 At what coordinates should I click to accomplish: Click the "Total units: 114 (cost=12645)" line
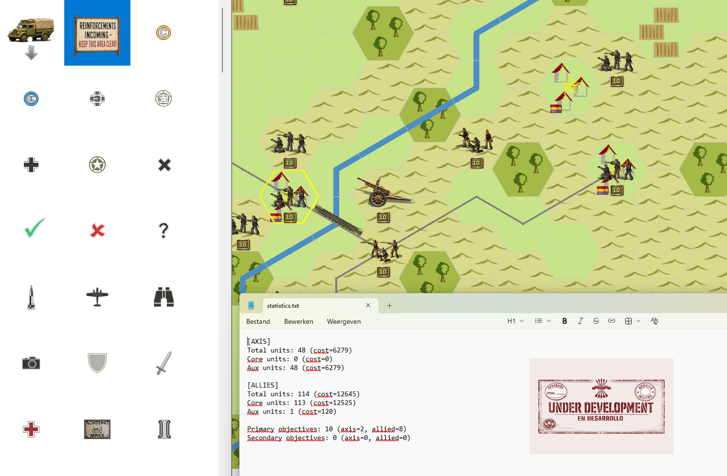303,394
